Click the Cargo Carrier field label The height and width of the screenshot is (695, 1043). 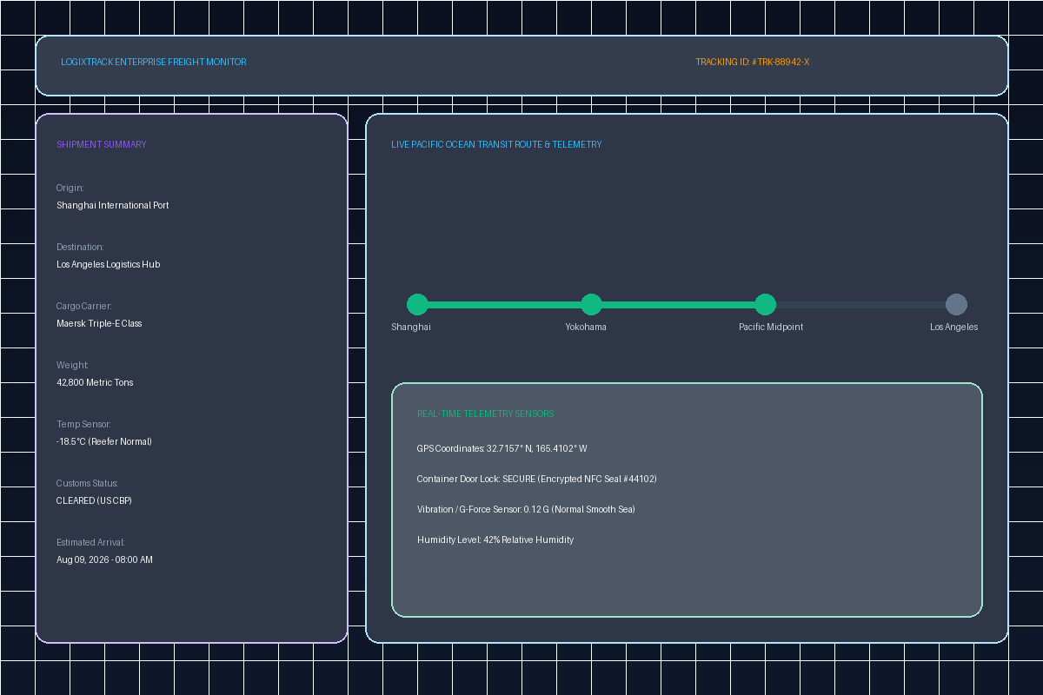tap(84, 306)
